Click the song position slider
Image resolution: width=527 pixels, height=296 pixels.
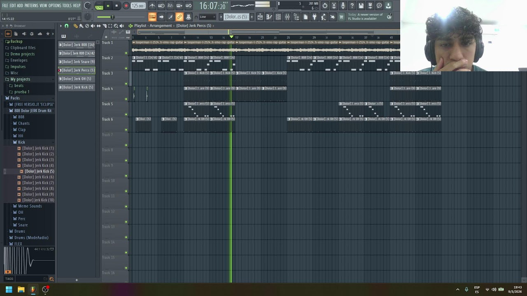pyautogui.click(x=120, y=17)
